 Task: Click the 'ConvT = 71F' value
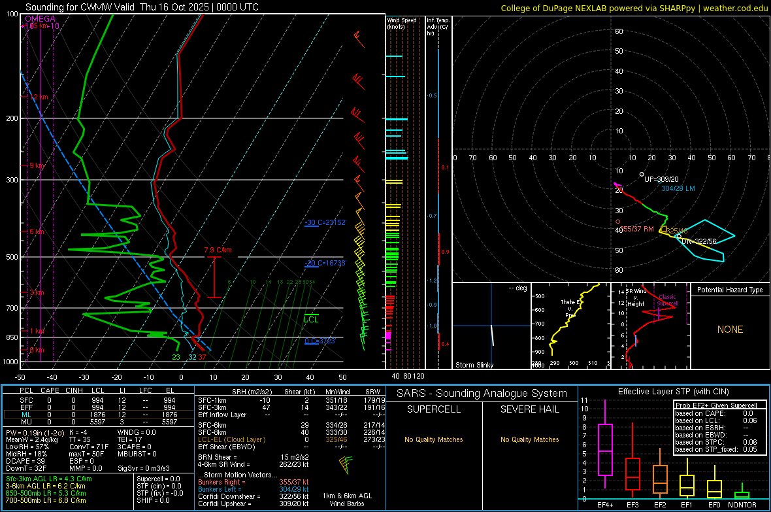click(89, 447)
